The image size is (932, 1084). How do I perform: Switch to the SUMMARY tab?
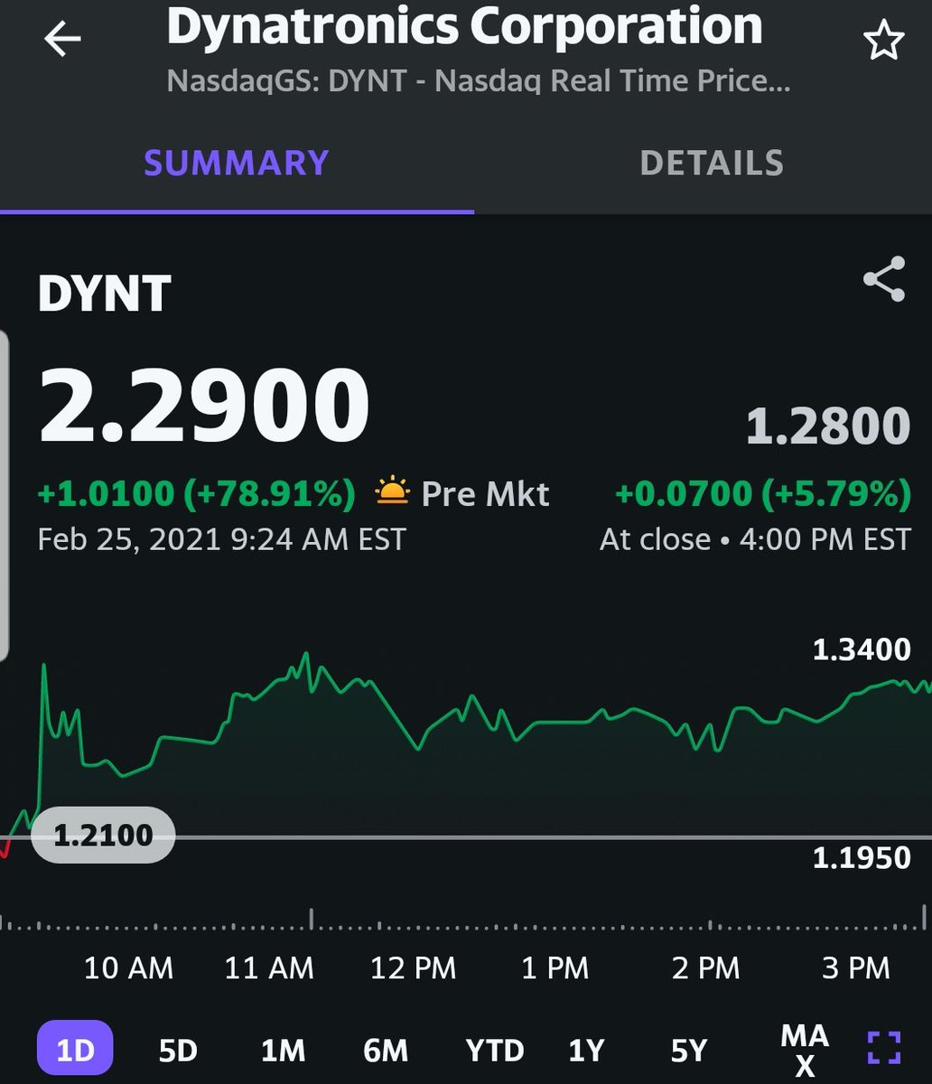click(237, 164)
